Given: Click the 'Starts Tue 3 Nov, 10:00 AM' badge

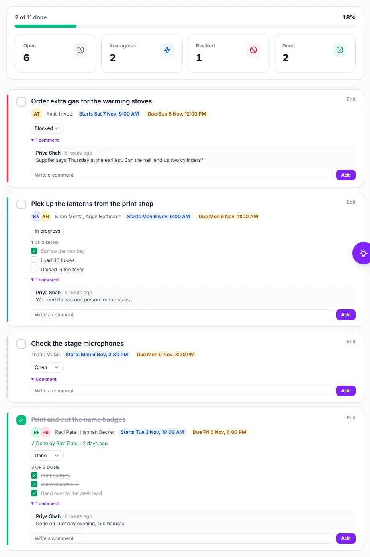Looking at the screenshot, I should pyautogui.click(x=152, y=432).
